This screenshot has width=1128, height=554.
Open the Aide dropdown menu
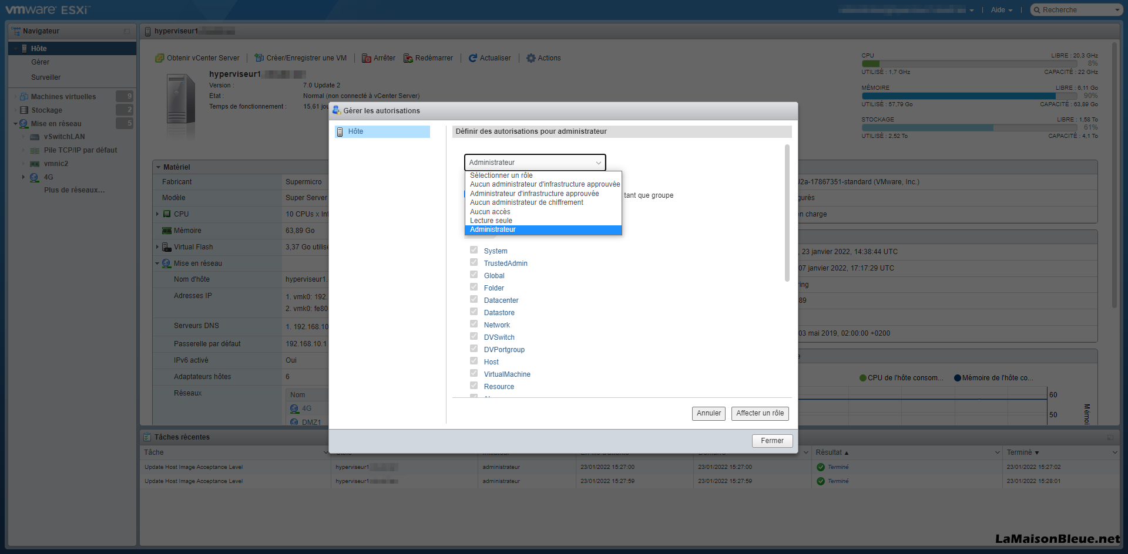1001,10
